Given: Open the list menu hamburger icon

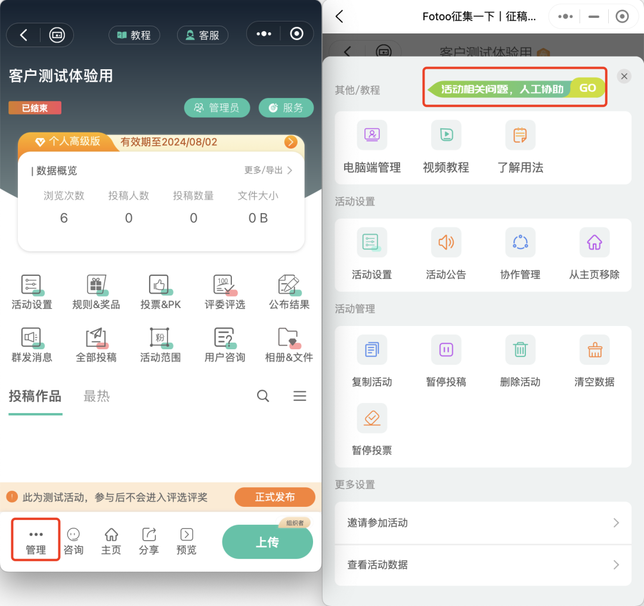Looking at the screenshot, I should pos(300,396).
